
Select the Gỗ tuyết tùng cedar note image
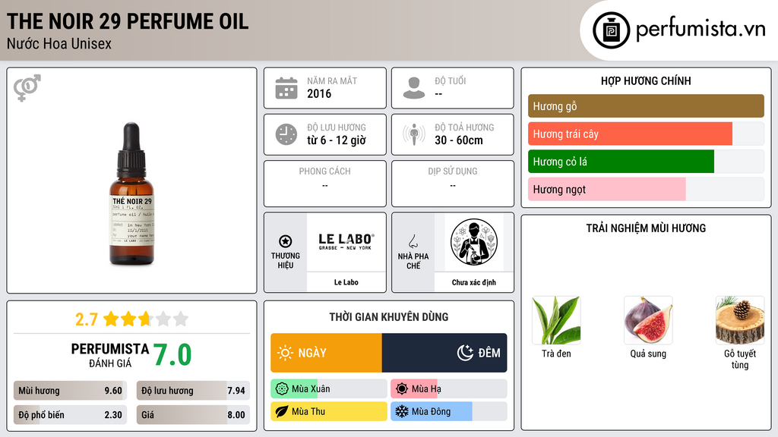(x=740, y=320)
